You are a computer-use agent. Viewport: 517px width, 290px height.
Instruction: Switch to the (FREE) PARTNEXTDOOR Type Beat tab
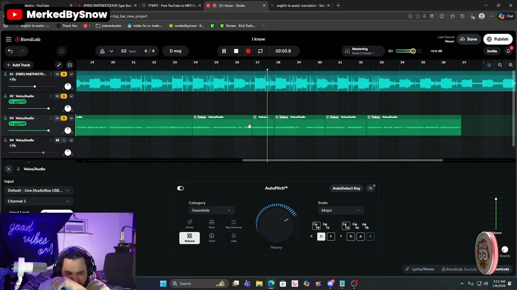(x=107, y=6)
